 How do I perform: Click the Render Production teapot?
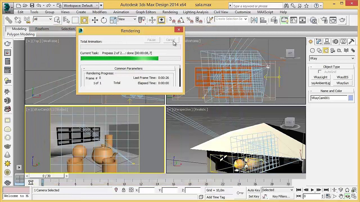point(342,20)
